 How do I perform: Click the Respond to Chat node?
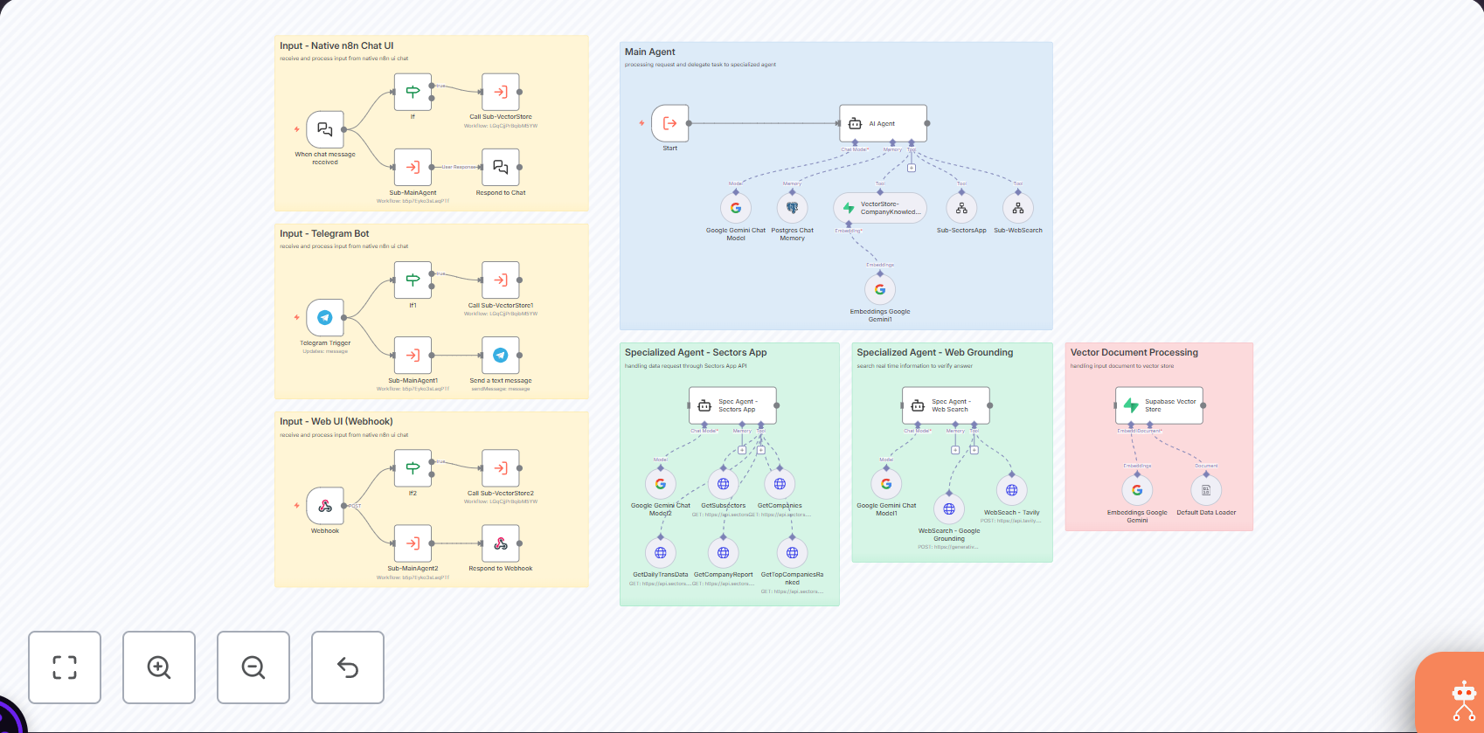(501, 167)
